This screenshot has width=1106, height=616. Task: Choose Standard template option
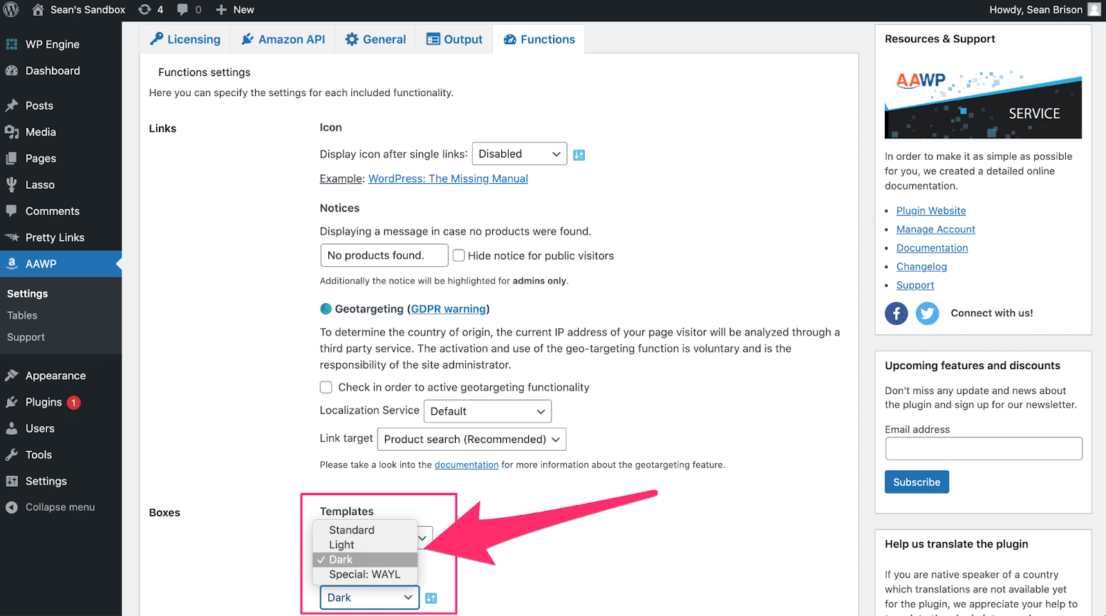pyautogui.click(x=365, y=530)
